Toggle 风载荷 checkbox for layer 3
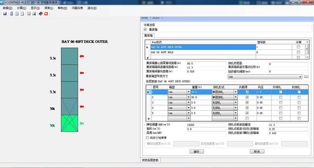This screenshot has height=168, width=314. (247, 102)
